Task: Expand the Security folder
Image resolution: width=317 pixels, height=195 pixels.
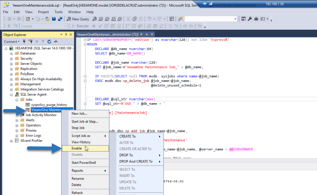Action: [11, 59]
